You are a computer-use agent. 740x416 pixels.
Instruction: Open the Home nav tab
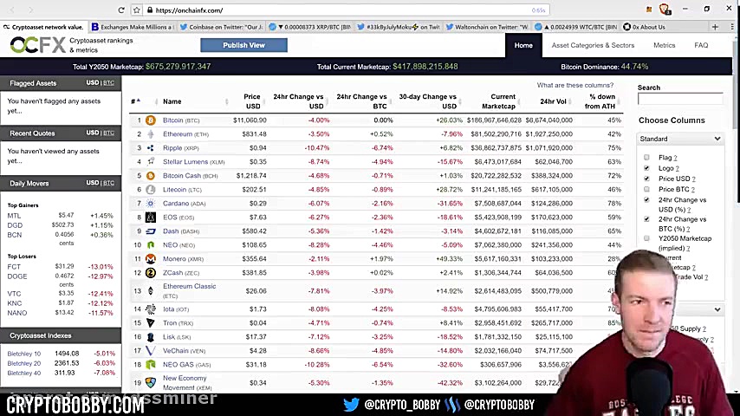click(x=523, y=45)
